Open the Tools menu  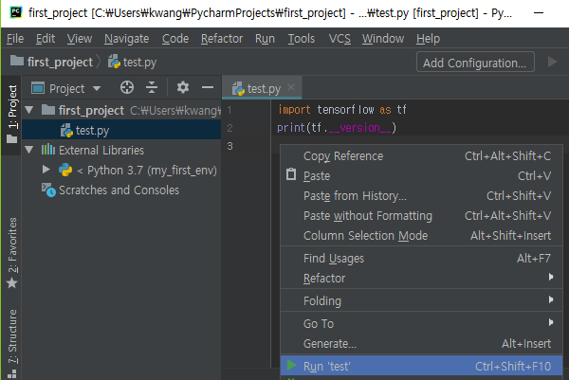[x=302, y=39]
